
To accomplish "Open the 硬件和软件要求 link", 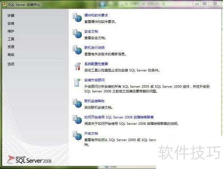I will [x=96, y=15].
